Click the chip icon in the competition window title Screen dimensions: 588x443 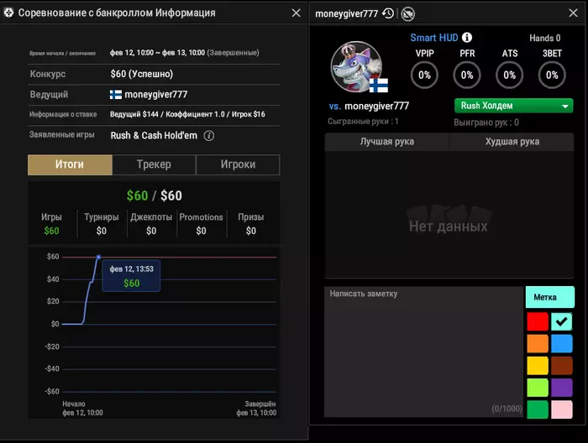tap(8, 13)
